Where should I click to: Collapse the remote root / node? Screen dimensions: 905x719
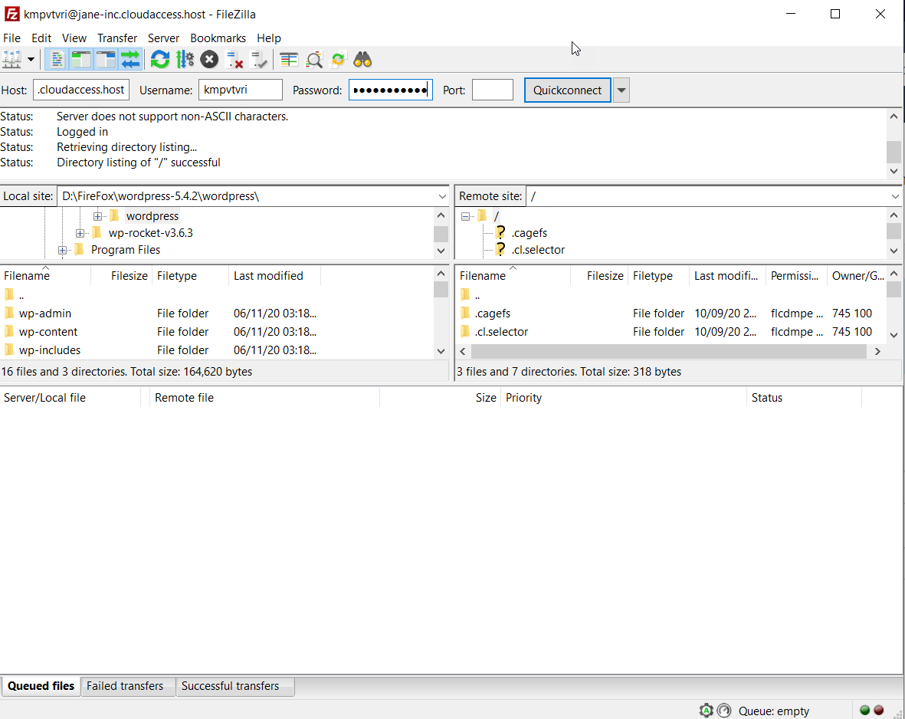465,217
